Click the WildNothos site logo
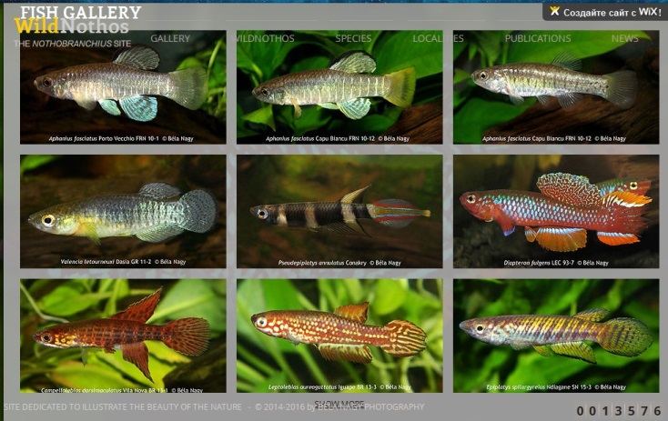This screenshot has height=421, width=668. point(72,26)
